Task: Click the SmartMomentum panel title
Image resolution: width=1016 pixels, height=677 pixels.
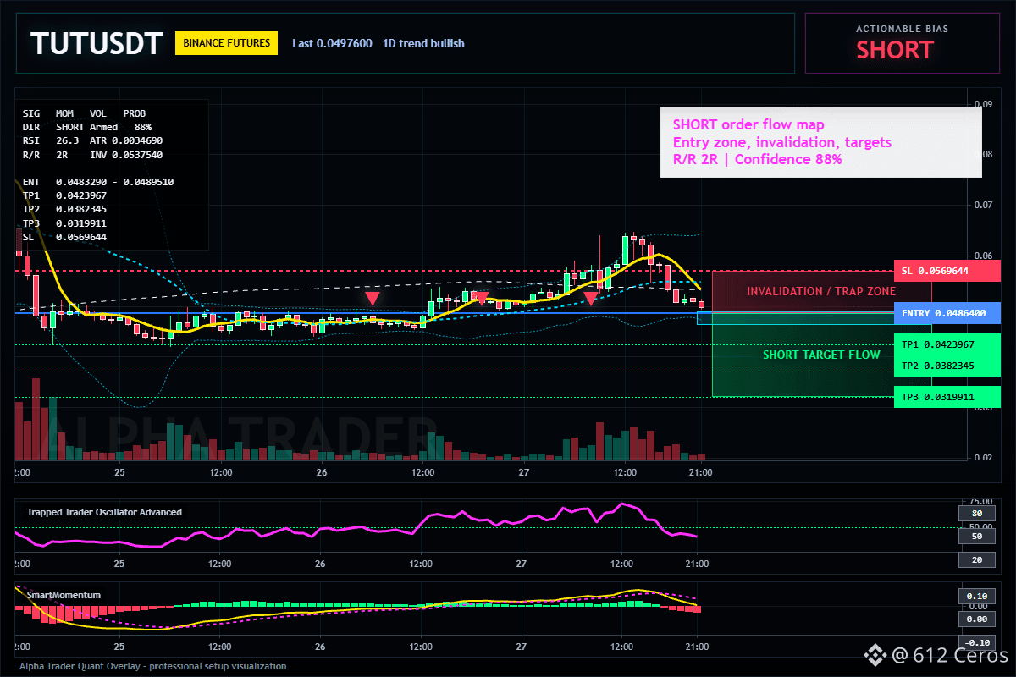Action: coord(63,595)
